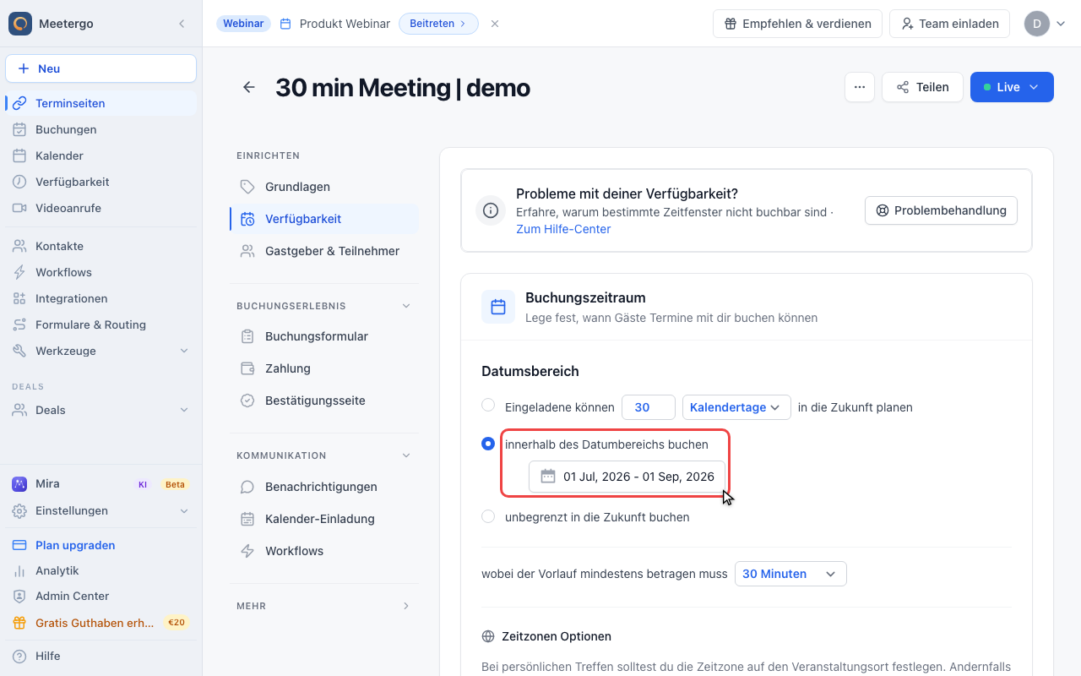This screenshot has height=676, width=1081.
Task: Open the Benachrichtigungen tab
Action: click(x=324, y=487)
